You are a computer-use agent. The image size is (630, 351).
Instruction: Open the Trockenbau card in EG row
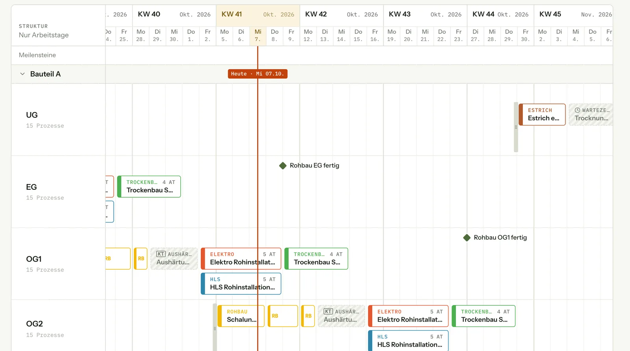tap(149, 186)
